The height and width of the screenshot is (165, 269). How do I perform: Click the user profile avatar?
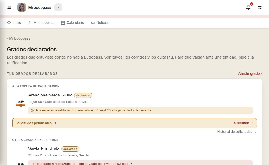(22, 7)
